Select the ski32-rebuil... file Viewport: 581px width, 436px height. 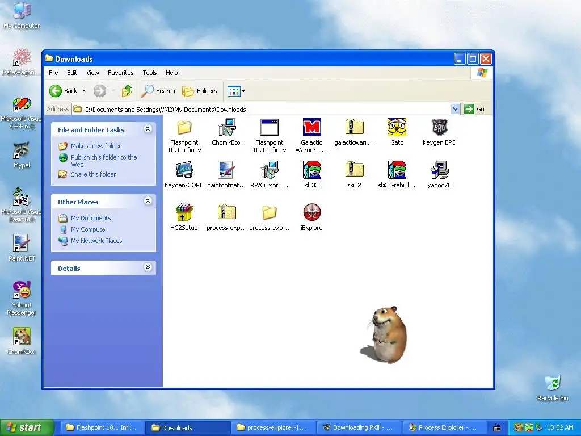pyautogui.click(x=397, y=170)
